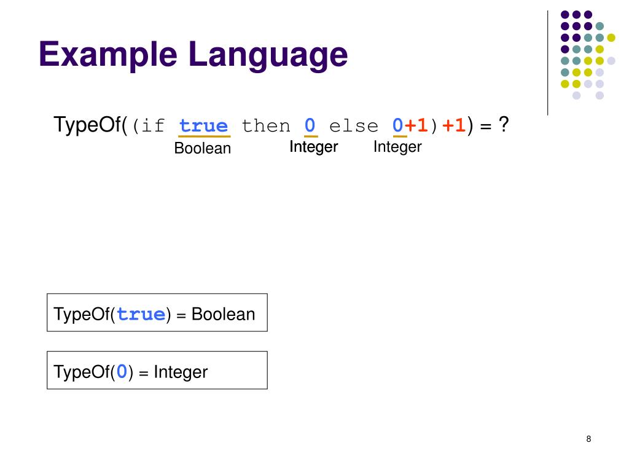The height and width of the screenshot is (472, 629).
Task: Click the 'Example Language' slide title
Action: click(193, 55)
